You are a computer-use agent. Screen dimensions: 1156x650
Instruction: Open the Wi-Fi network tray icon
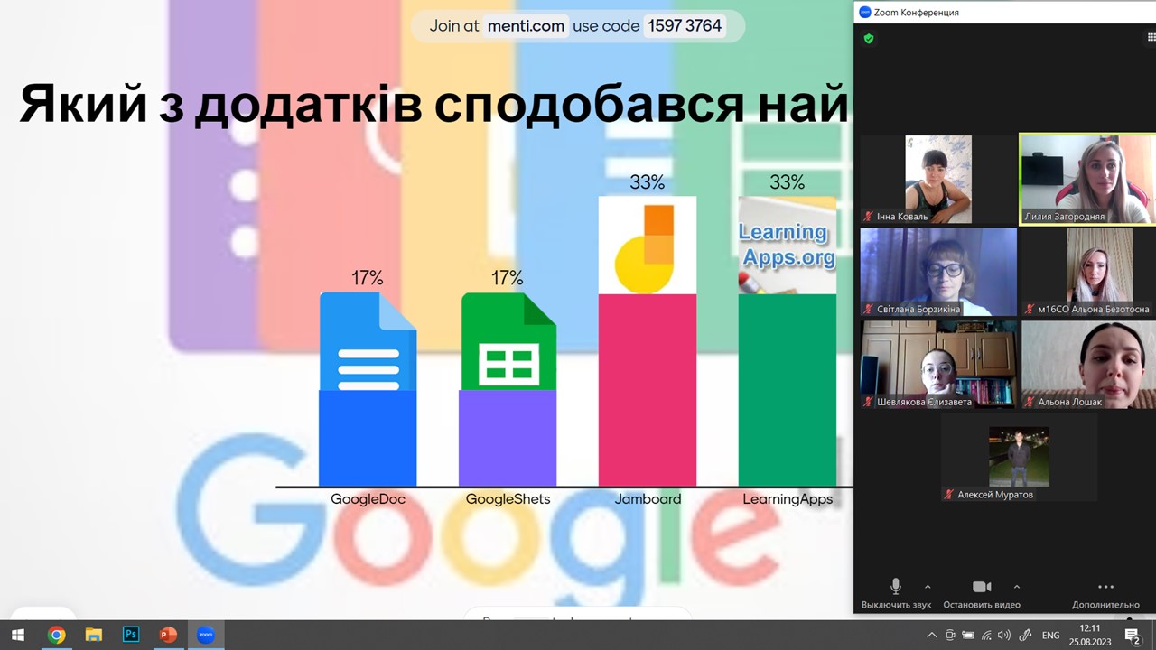pos(986,635)
